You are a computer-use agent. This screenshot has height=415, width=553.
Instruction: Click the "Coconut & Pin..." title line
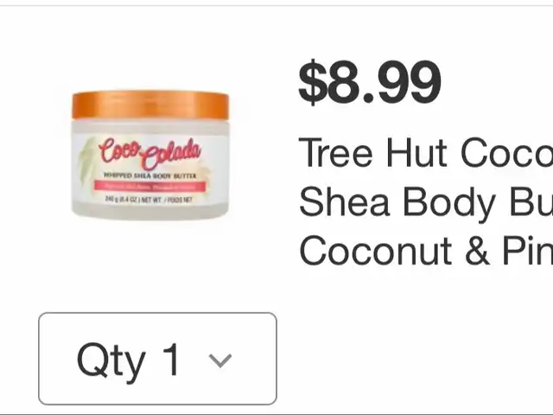[426, 251]
